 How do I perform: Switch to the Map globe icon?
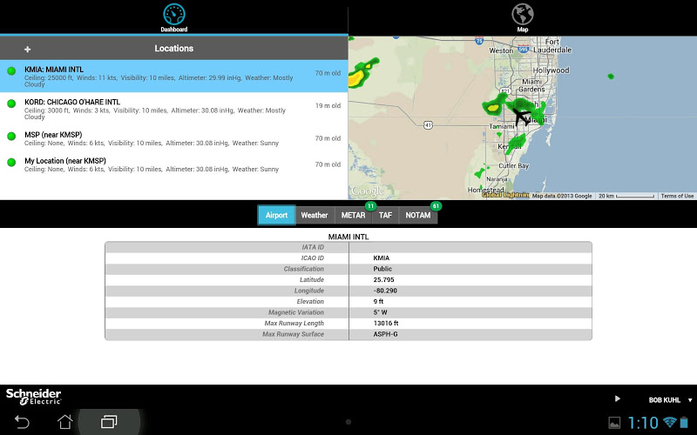click(x=522, y=14)
